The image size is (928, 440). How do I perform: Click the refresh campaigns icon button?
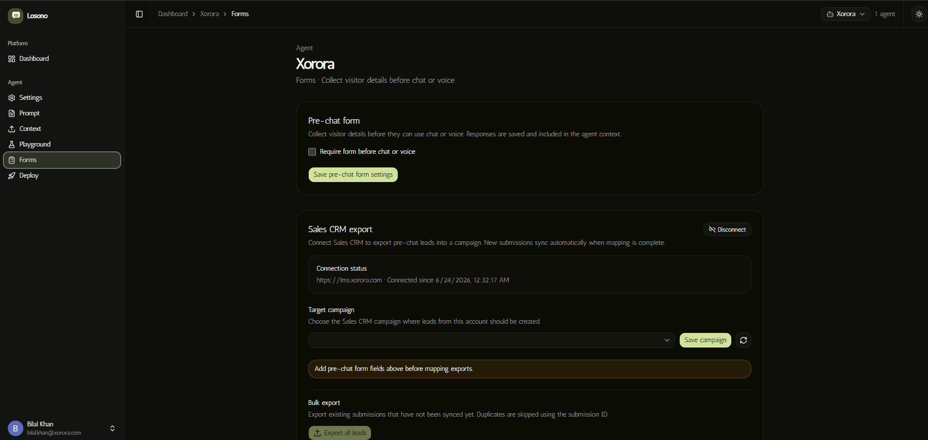[x=743, y=340]
